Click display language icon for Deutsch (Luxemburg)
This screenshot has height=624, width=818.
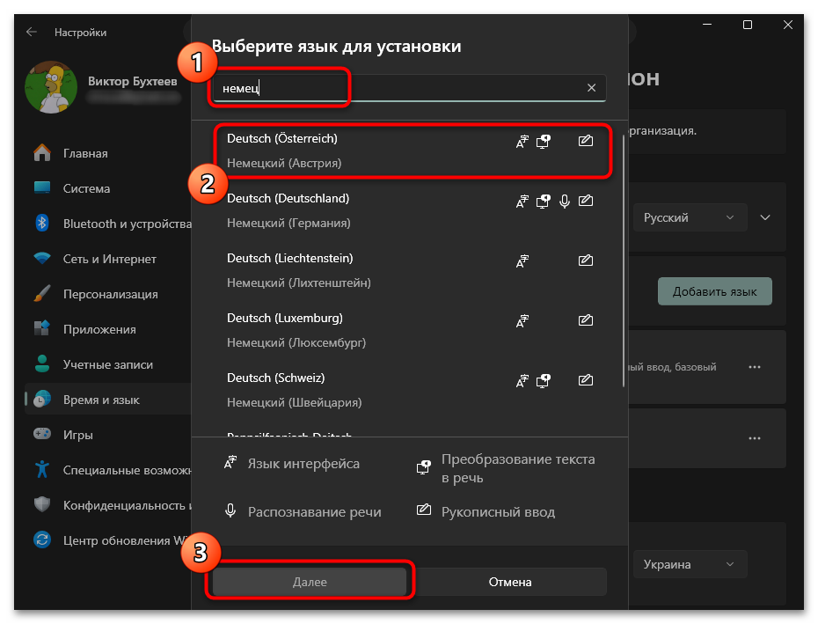(522, 321)
